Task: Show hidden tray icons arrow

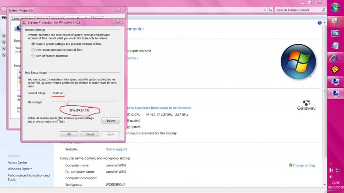Action: pyautogui.click(x=331, y=163)
